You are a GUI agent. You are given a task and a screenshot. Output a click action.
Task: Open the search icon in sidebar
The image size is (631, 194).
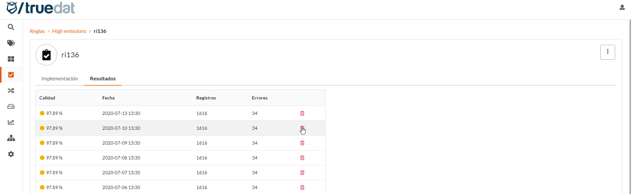11,27
